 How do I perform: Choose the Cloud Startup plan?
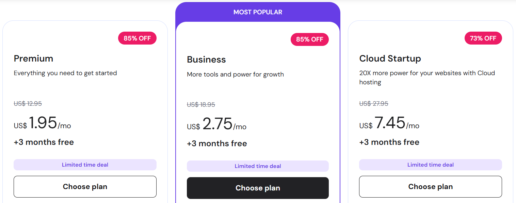coord(430,187)
